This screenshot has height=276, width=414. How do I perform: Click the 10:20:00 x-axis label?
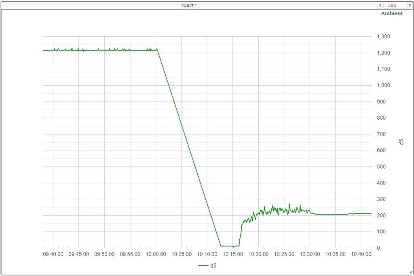[258, 254]
